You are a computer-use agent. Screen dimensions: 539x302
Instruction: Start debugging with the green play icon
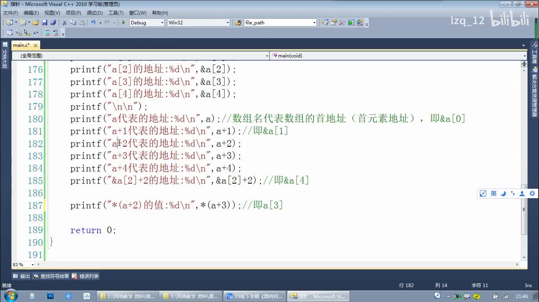pyautogui.click(x=123, y=23)
